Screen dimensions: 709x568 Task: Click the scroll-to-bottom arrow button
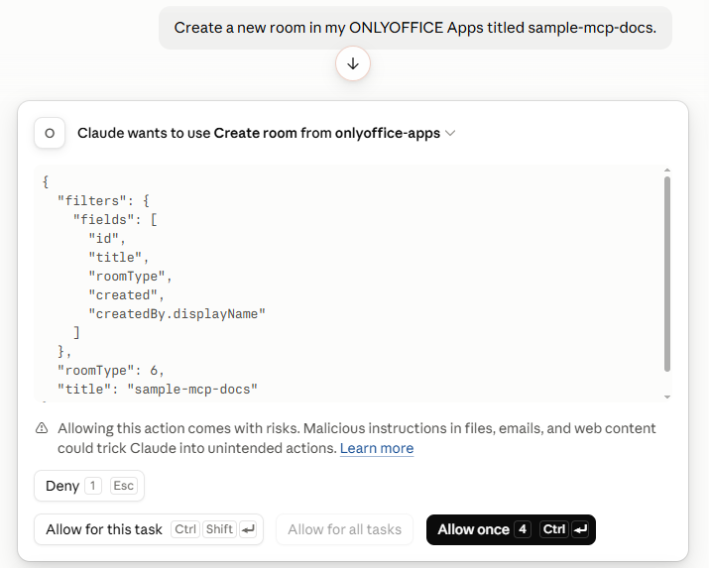click(x=353, y=63)
